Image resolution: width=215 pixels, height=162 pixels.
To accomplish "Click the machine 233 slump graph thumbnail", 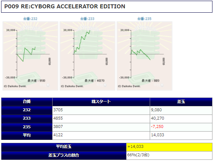I will pyautogui.click(x=87, y=56).
